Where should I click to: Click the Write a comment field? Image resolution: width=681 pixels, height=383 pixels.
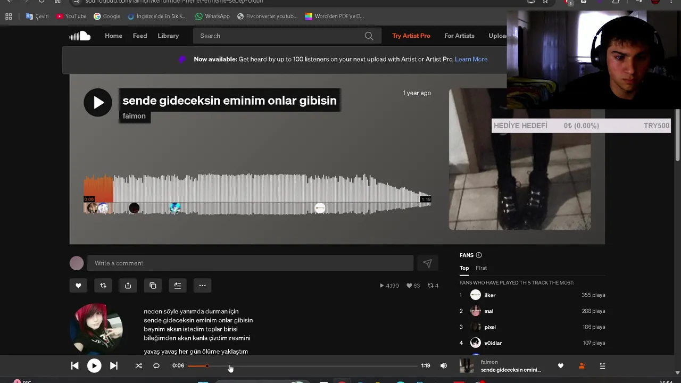(250, 263)
